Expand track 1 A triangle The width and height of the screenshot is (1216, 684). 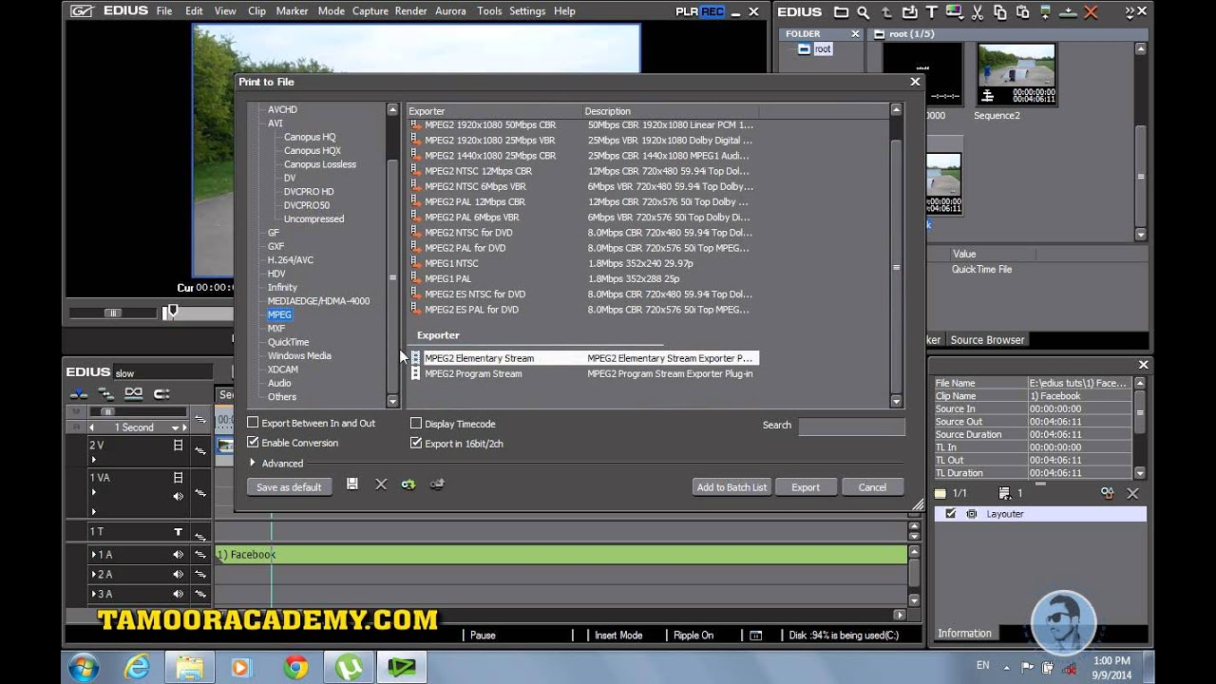pos(93,555)
